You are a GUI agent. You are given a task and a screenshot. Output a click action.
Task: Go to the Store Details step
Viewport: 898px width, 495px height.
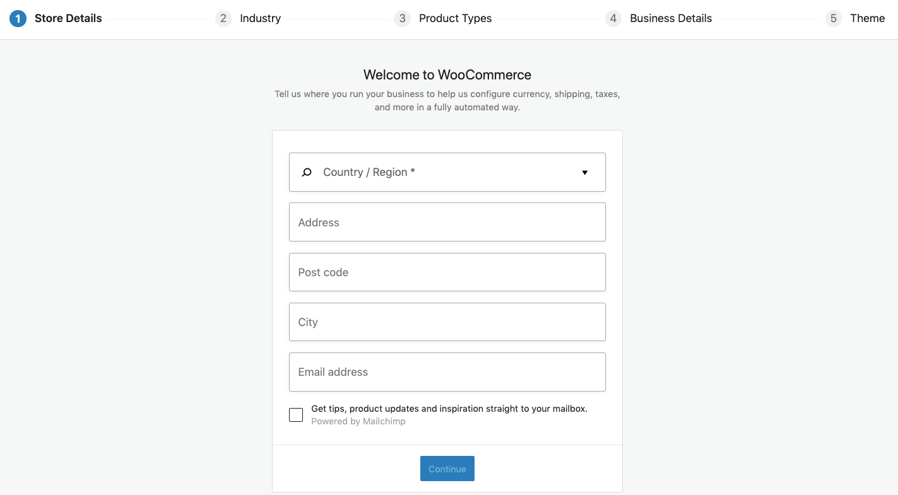pos(68,18)
